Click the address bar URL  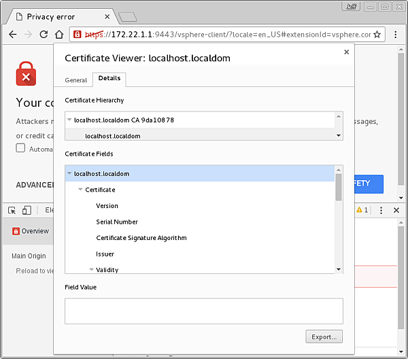pos(228,35)
